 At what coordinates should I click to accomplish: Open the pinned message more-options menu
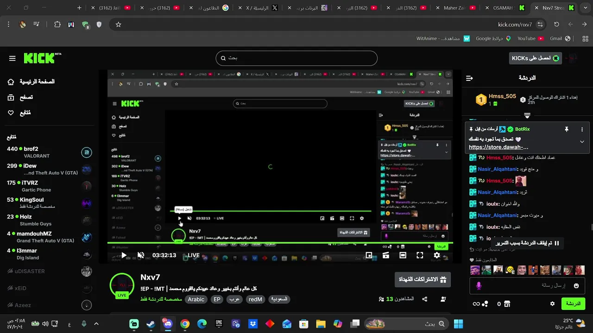[x=582, y=129]
